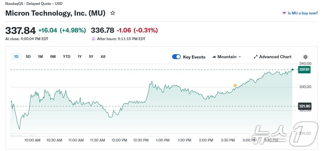Viewport: 323px width, 151px height.
Task: Open chart settings gear icon
Action: [305, 57]
